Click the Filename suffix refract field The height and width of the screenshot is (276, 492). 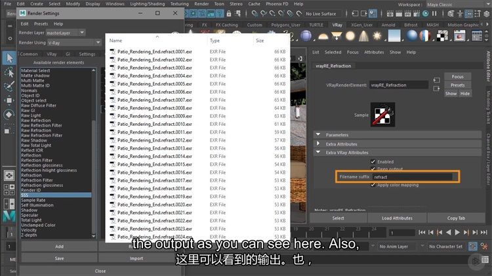pyautogui.click(x=413, y=177)
